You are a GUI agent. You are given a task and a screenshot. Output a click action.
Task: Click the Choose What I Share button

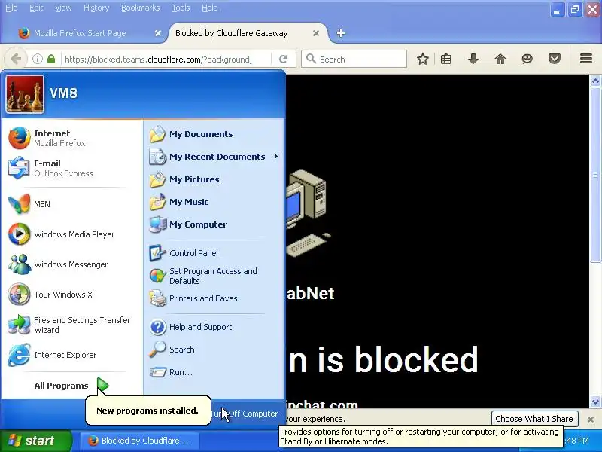tap(534, 419)
